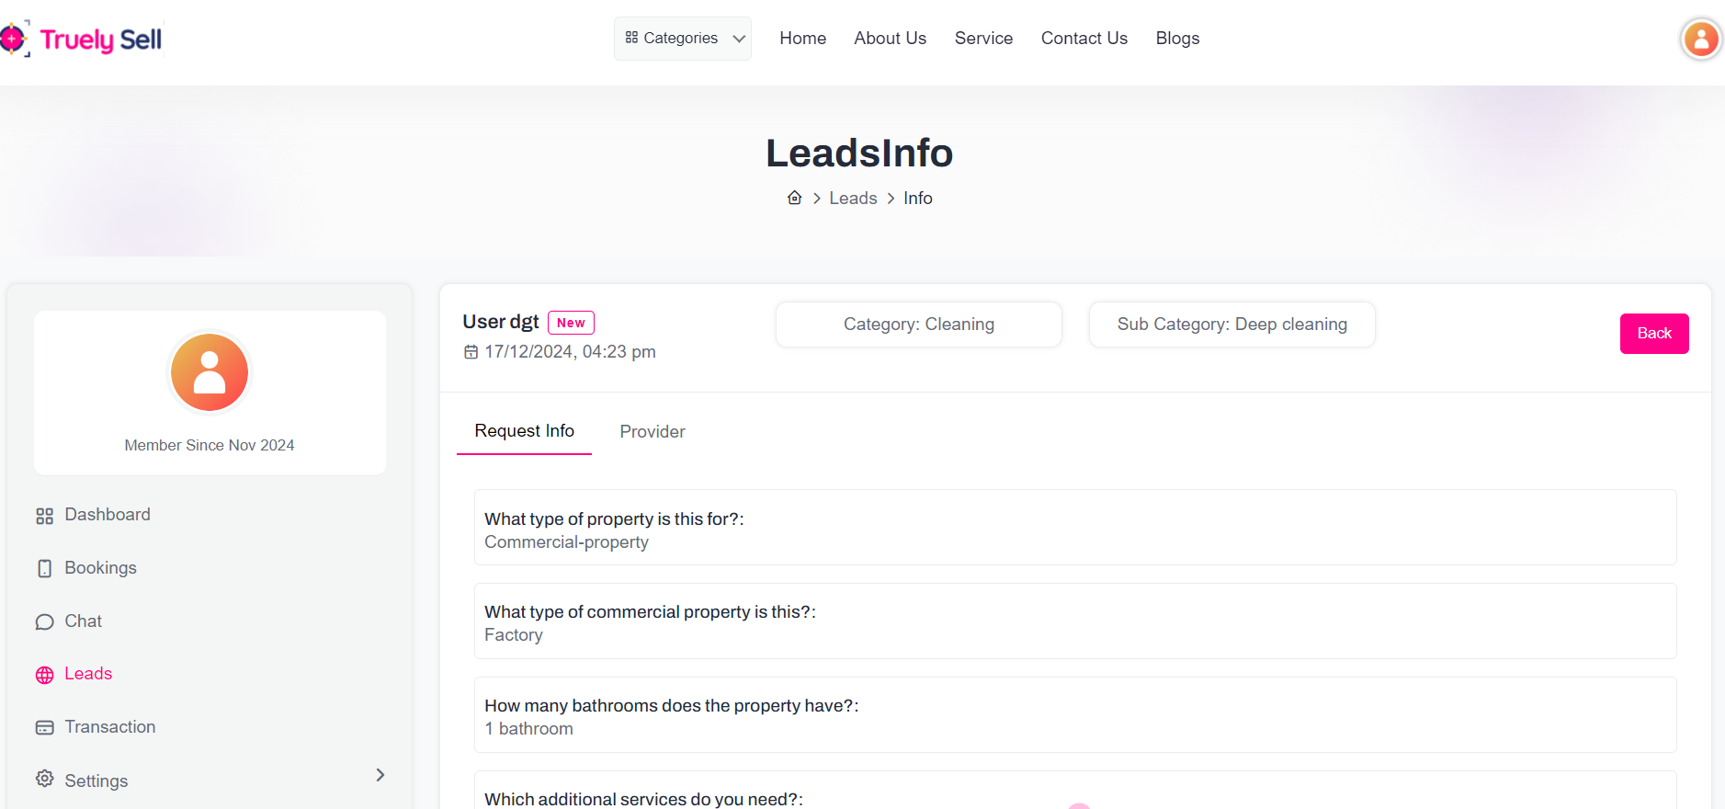
Task: Go to the About Us page
Action: [890, 39]
